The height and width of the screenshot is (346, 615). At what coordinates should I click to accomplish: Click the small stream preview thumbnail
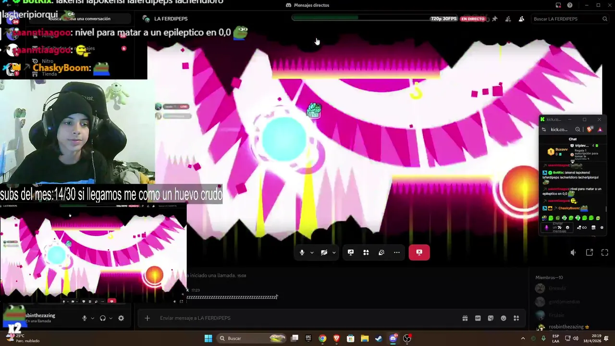coord(93,253)
